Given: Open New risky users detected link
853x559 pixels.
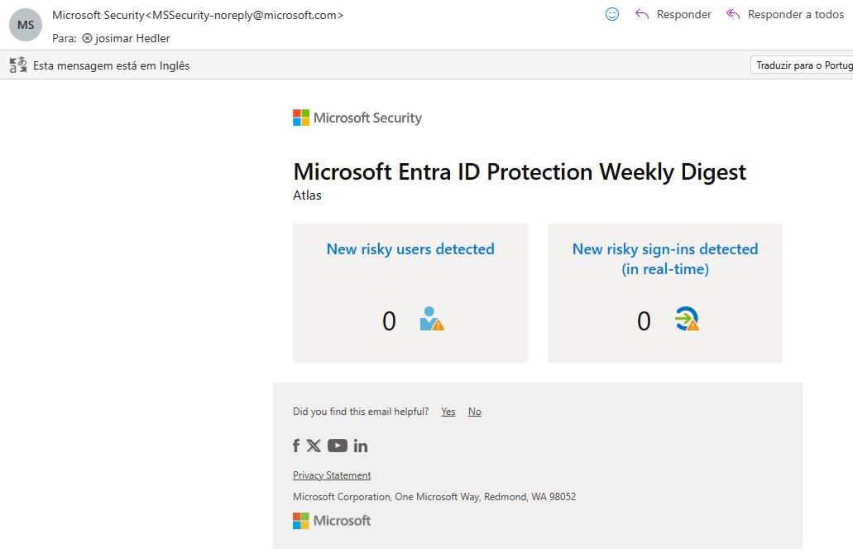Looking at the screenshot, I should [410, 248].
